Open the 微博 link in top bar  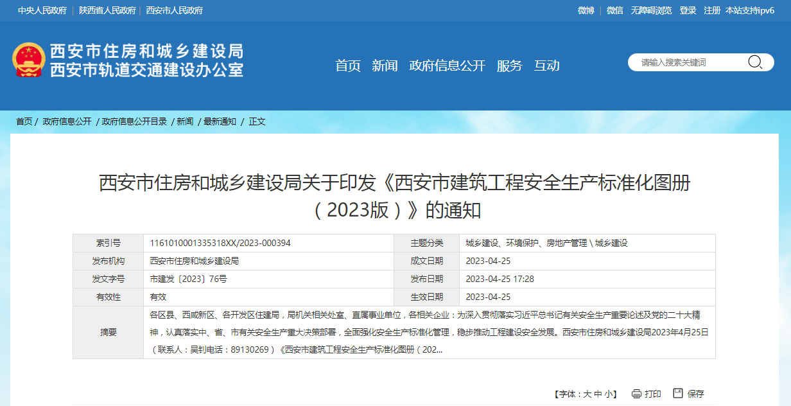[586, 10]
